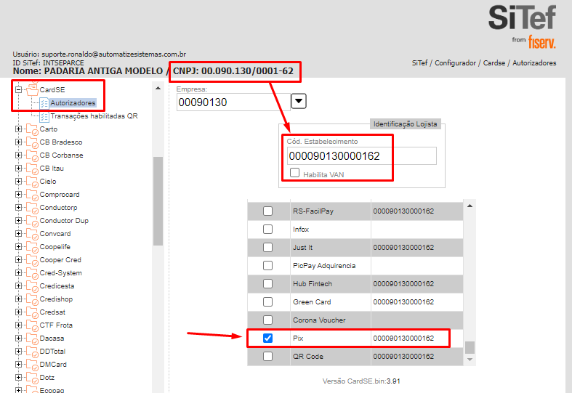This screenshot has width=572, height=393.
Task: Expand the Conductorp node
Action: 18,208
